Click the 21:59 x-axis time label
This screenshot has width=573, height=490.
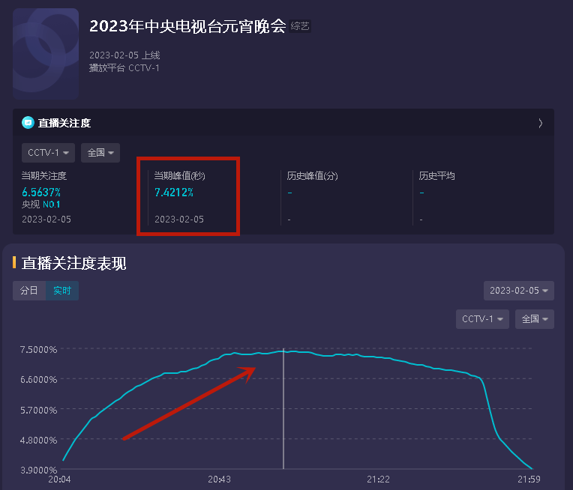click(x=529, y=479)
